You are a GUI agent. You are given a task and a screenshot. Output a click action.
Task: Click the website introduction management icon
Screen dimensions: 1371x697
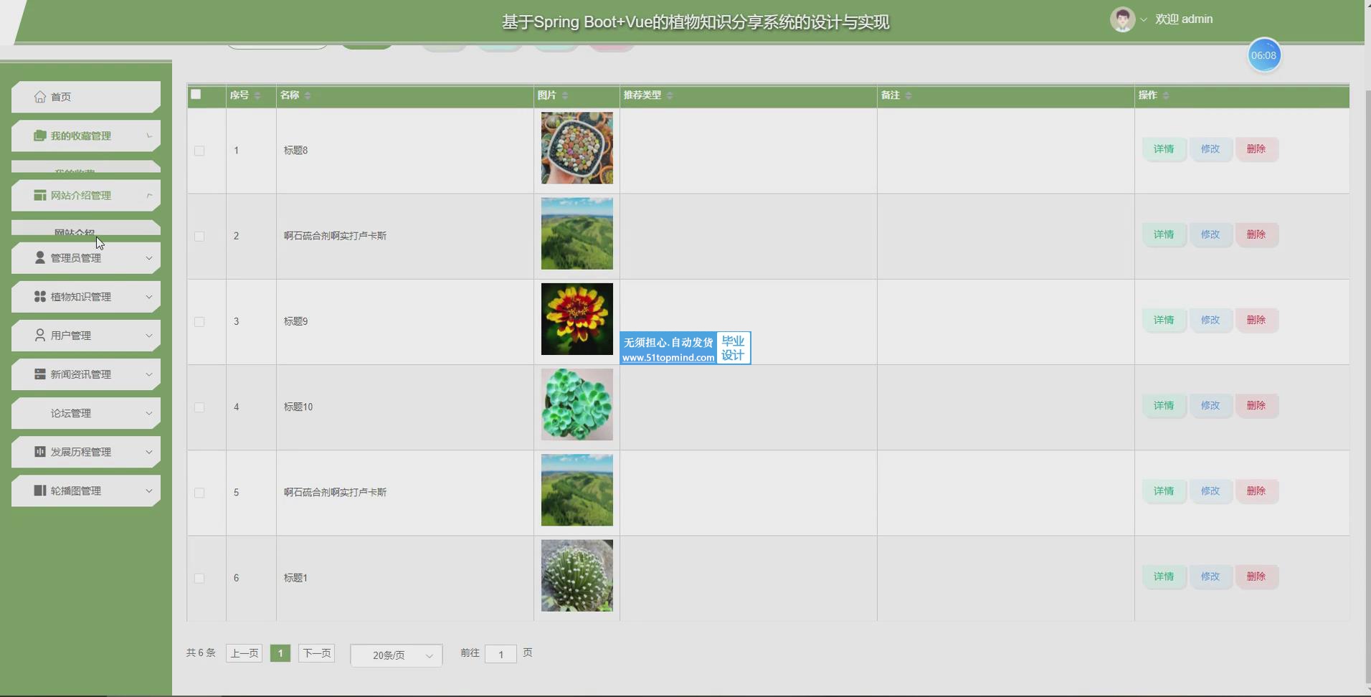[40, 195]
